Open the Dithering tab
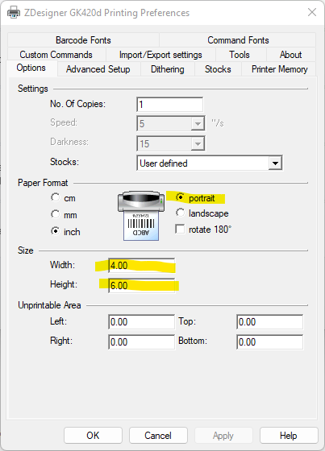Screen dimensions: 325x451 [x=168, y=69]
